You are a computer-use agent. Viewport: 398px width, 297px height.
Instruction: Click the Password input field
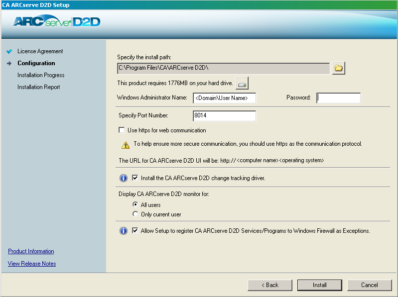pyautogui.click(x=338, y=98)
